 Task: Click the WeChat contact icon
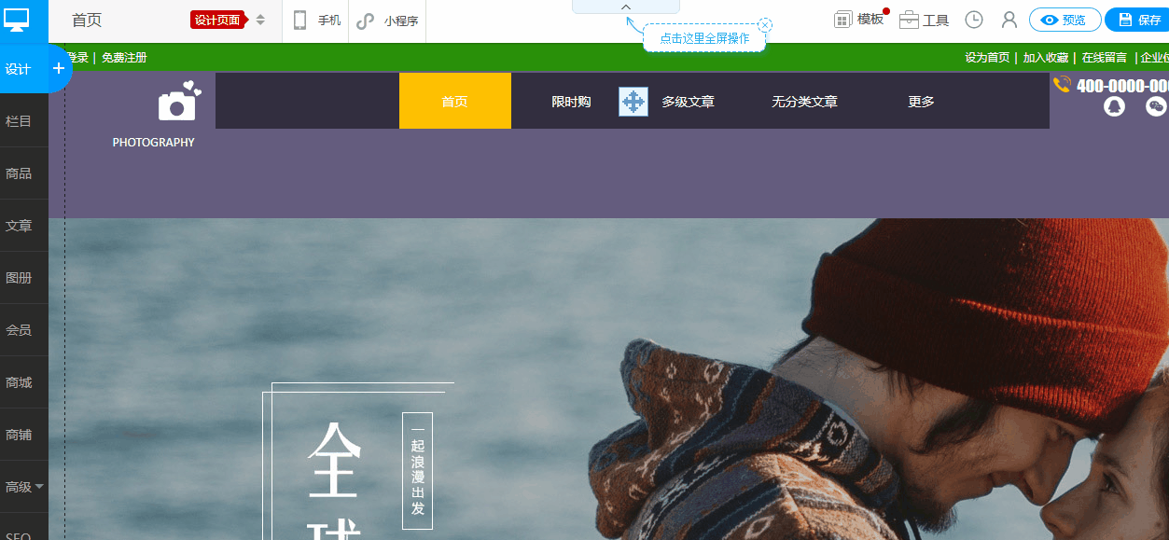pos(1156,106)
